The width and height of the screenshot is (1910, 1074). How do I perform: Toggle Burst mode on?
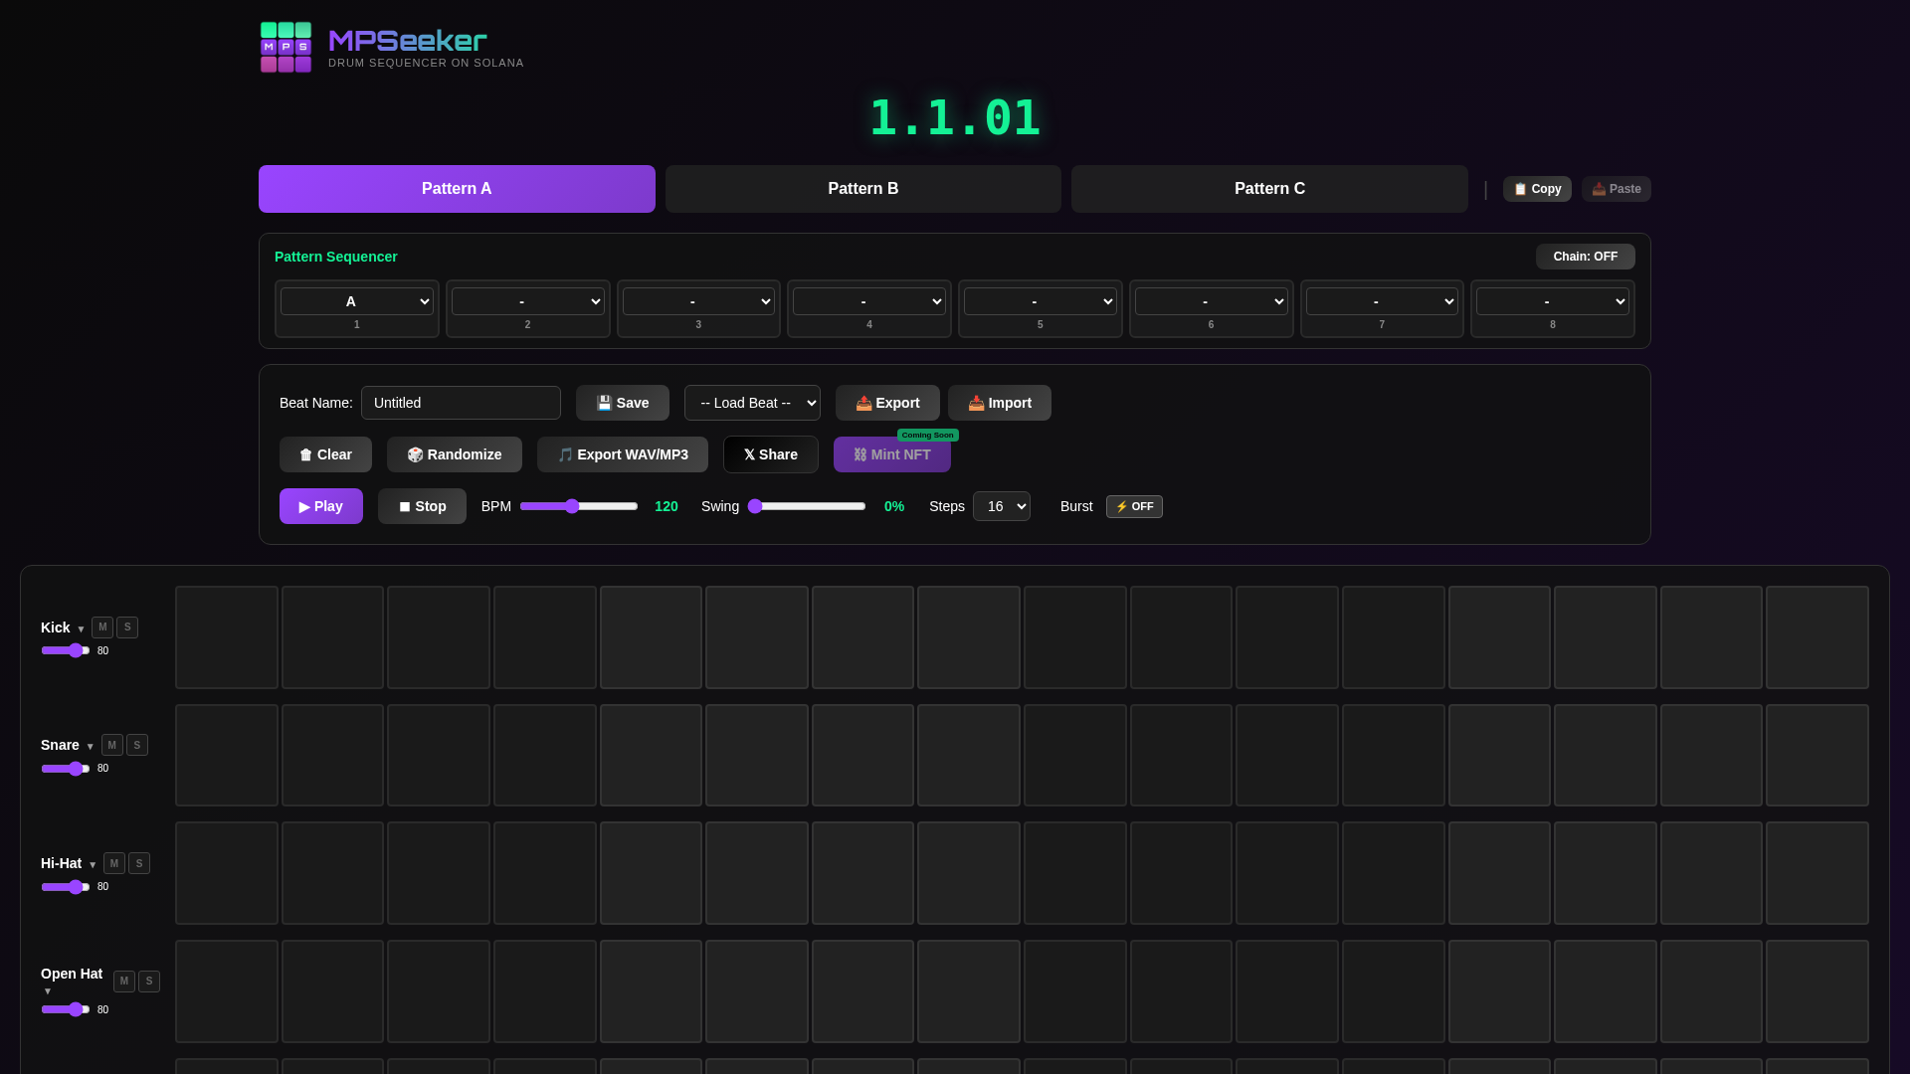(1134, 506)
